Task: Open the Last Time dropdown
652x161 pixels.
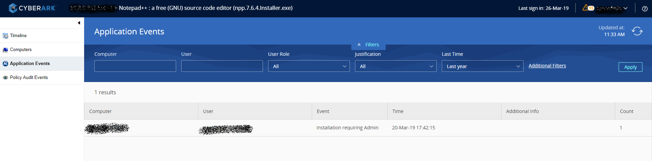Action: coord(483,66)
